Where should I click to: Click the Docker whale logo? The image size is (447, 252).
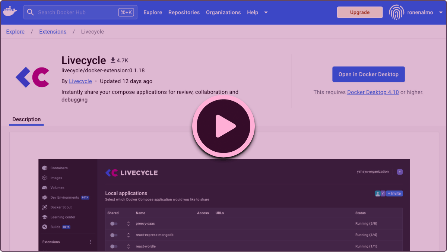coord(10,12)
